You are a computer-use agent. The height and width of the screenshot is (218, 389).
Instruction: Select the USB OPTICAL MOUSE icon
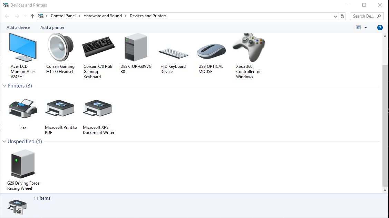coord(211,51)
